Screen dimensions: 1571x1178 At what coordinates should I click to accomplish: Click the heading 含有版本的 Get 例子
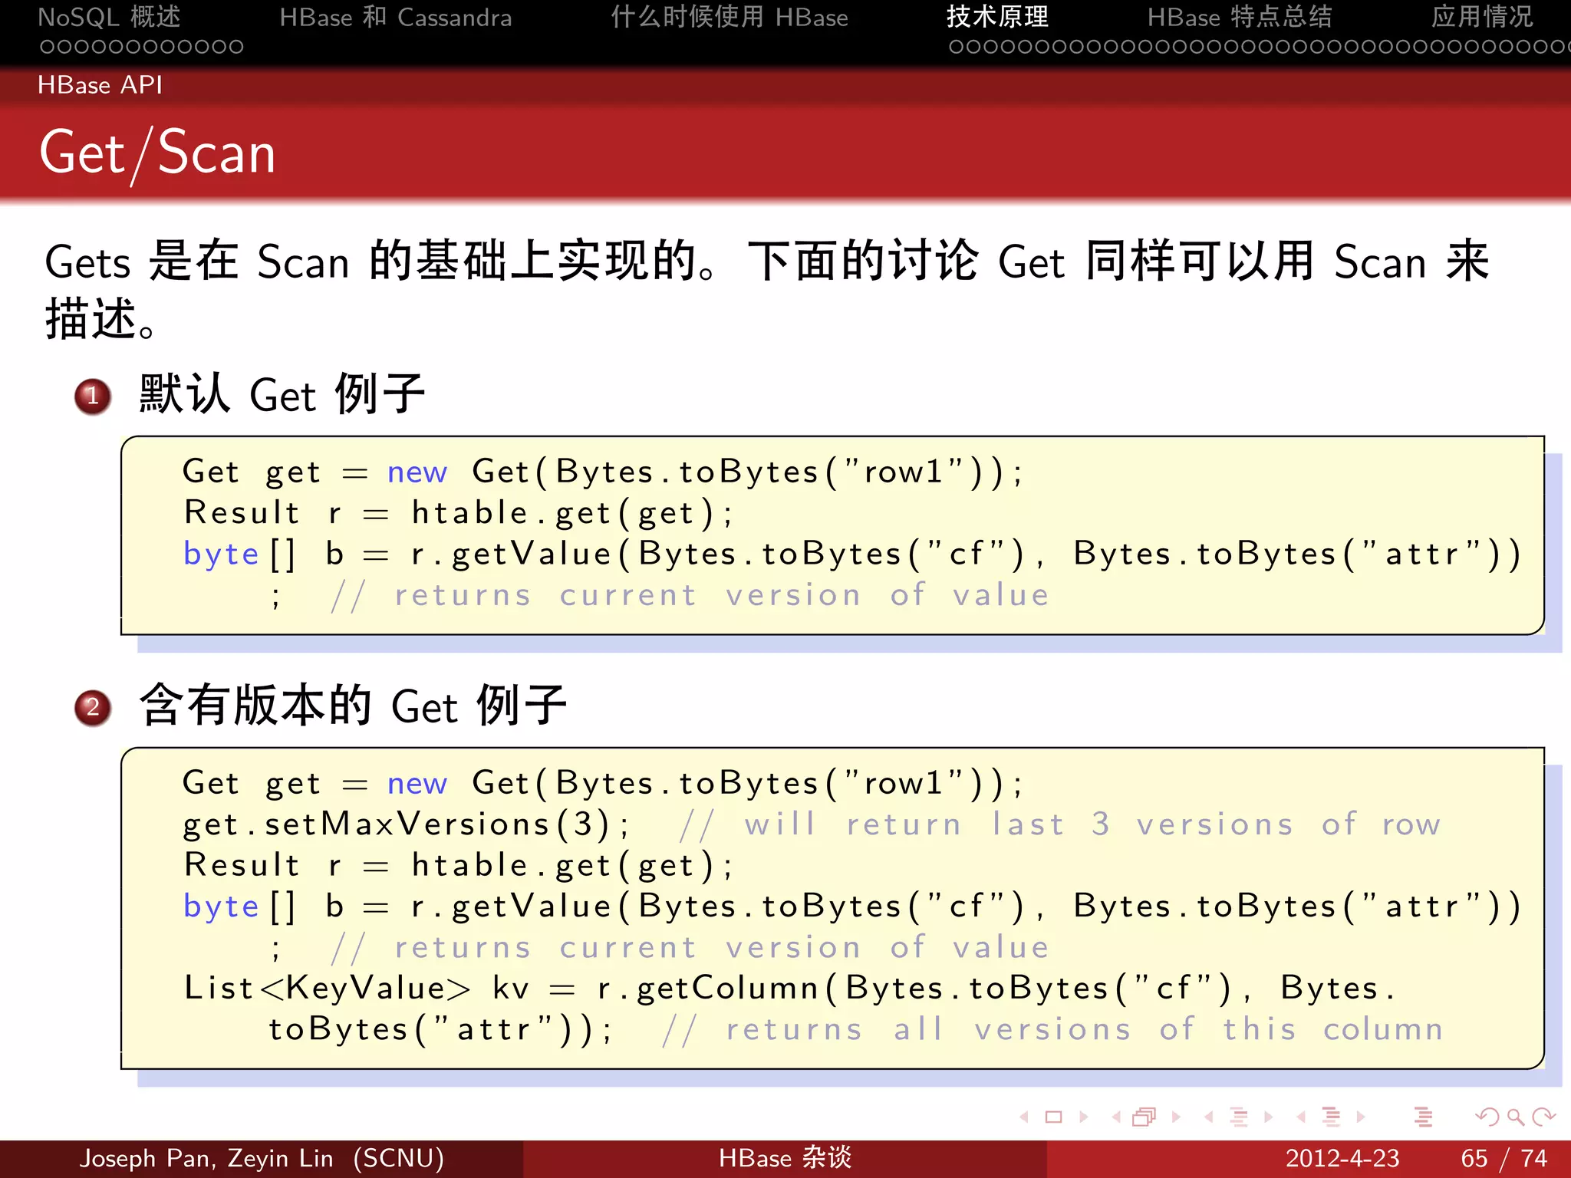coord(353,706)
